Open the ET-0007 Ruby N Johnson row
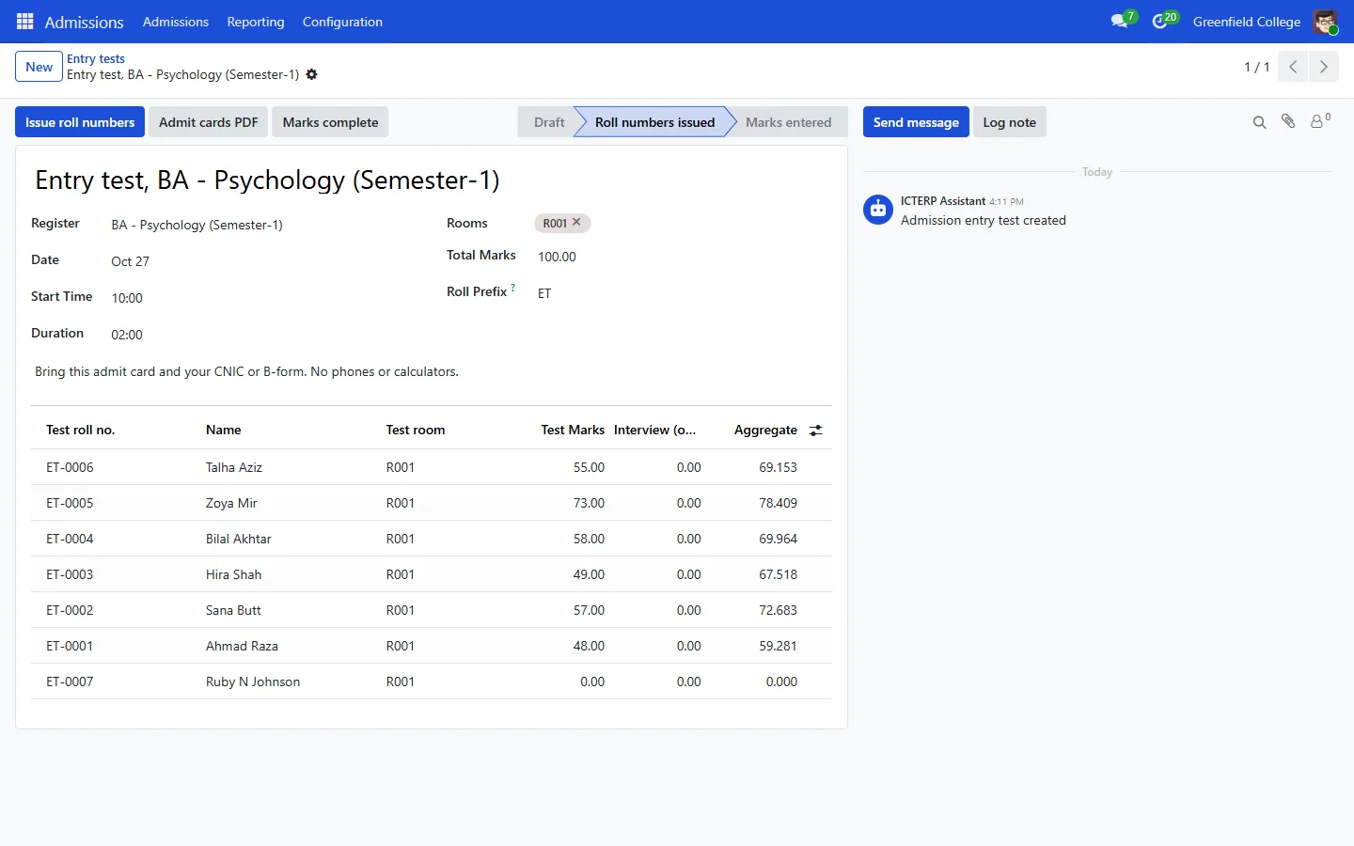This screenshot has width=1354, height=846. point(432,681)
